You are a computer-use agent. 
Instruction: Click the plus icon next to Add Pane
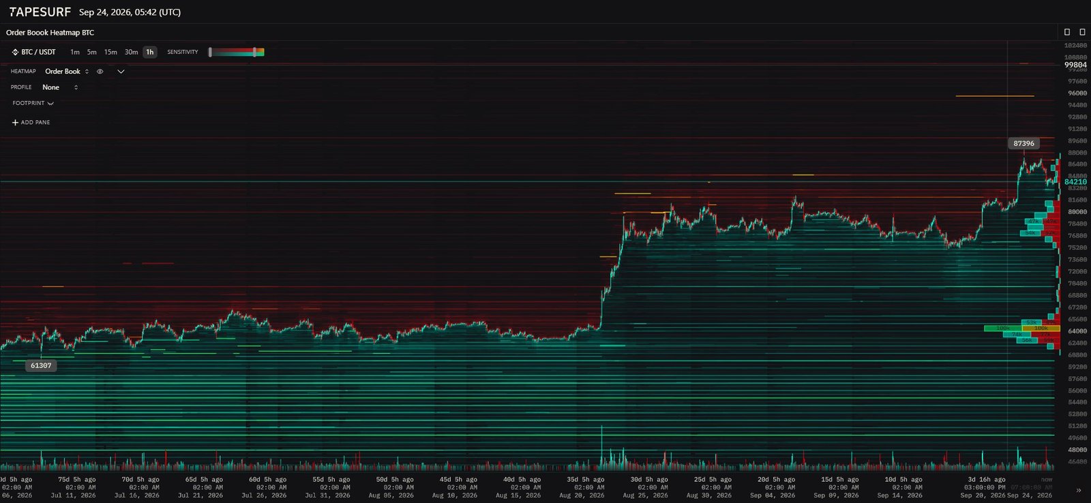tap(15, 123)
